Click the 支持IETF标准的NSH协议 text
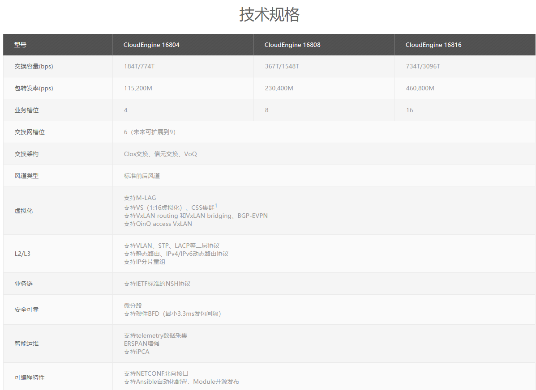Viewport: 536px width, 390px height. (157, 284)
